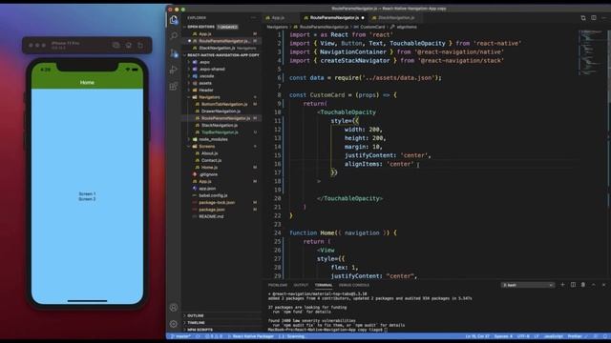Click Navigators in the breadcrumb path
This screenshot has height=343, width=611.
click(278, 27)
